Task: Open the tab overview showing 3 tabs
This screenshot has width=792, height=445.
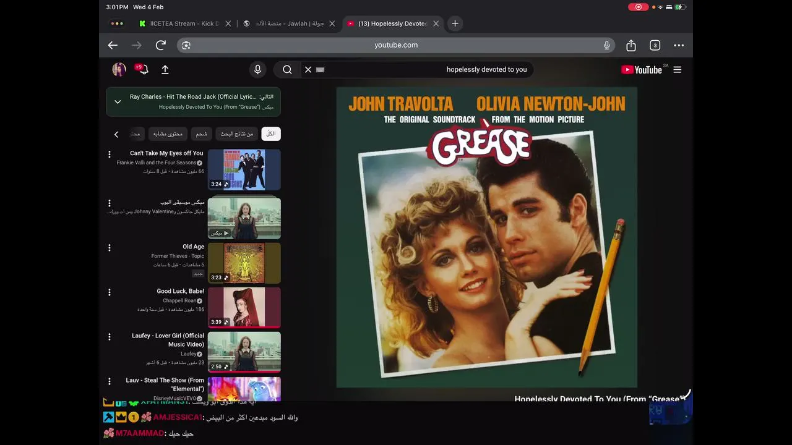Action: click(655, 45)
